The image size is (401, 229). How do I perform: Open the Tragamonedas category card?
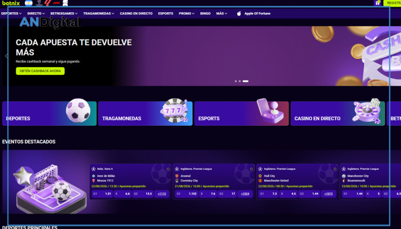(145, 113)
